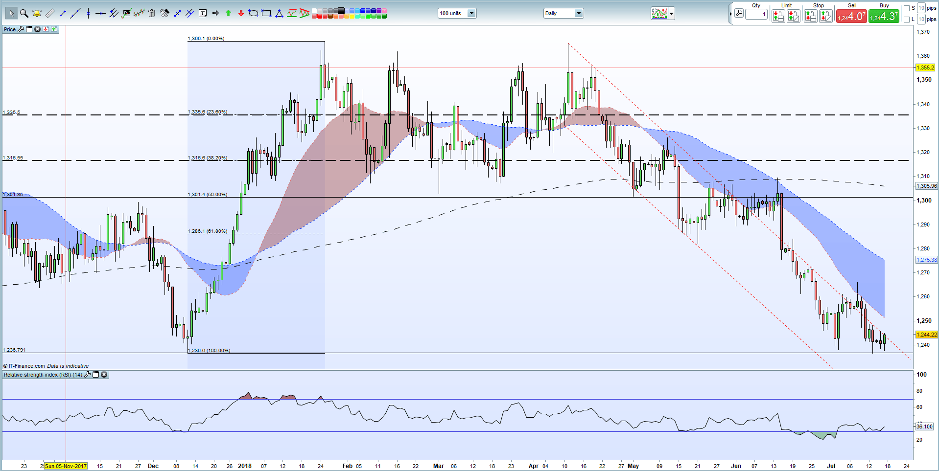
Task: Pick the ruler measurement tool
Action: tap(49, 13)
